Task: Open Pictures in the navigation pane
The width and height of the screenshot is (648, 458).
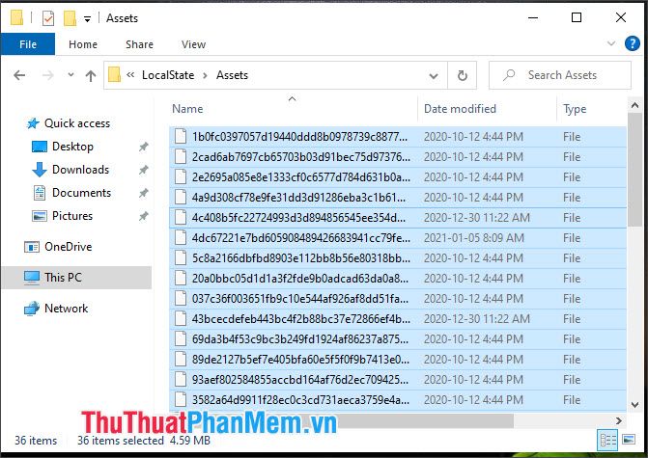Action: [72, 216]
